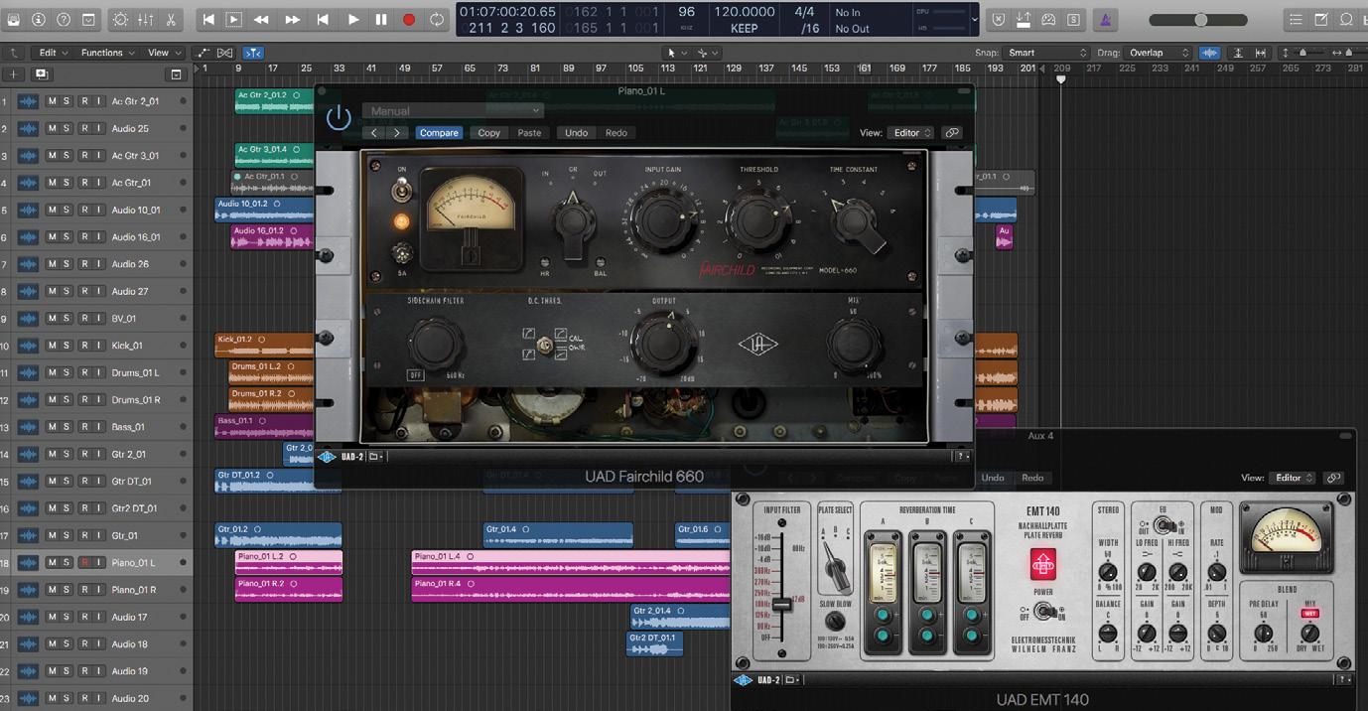Toggle Cycle mode in the transport bar
The width and height of the screenshot is (1368, 711).
click(x=437, y=20)
